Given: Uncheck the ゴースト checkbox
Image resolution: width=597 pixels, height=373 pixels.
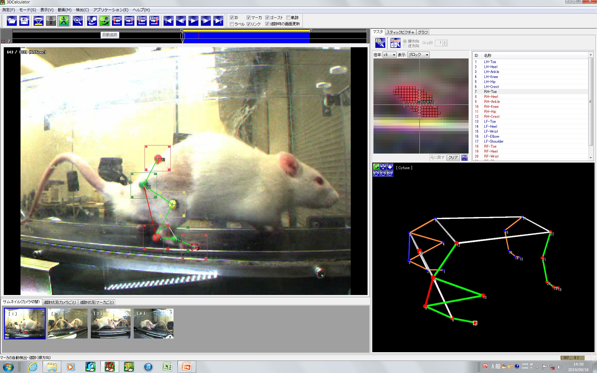Looking at the screenshot, I should pyautogui.click(x=267, y=18).
